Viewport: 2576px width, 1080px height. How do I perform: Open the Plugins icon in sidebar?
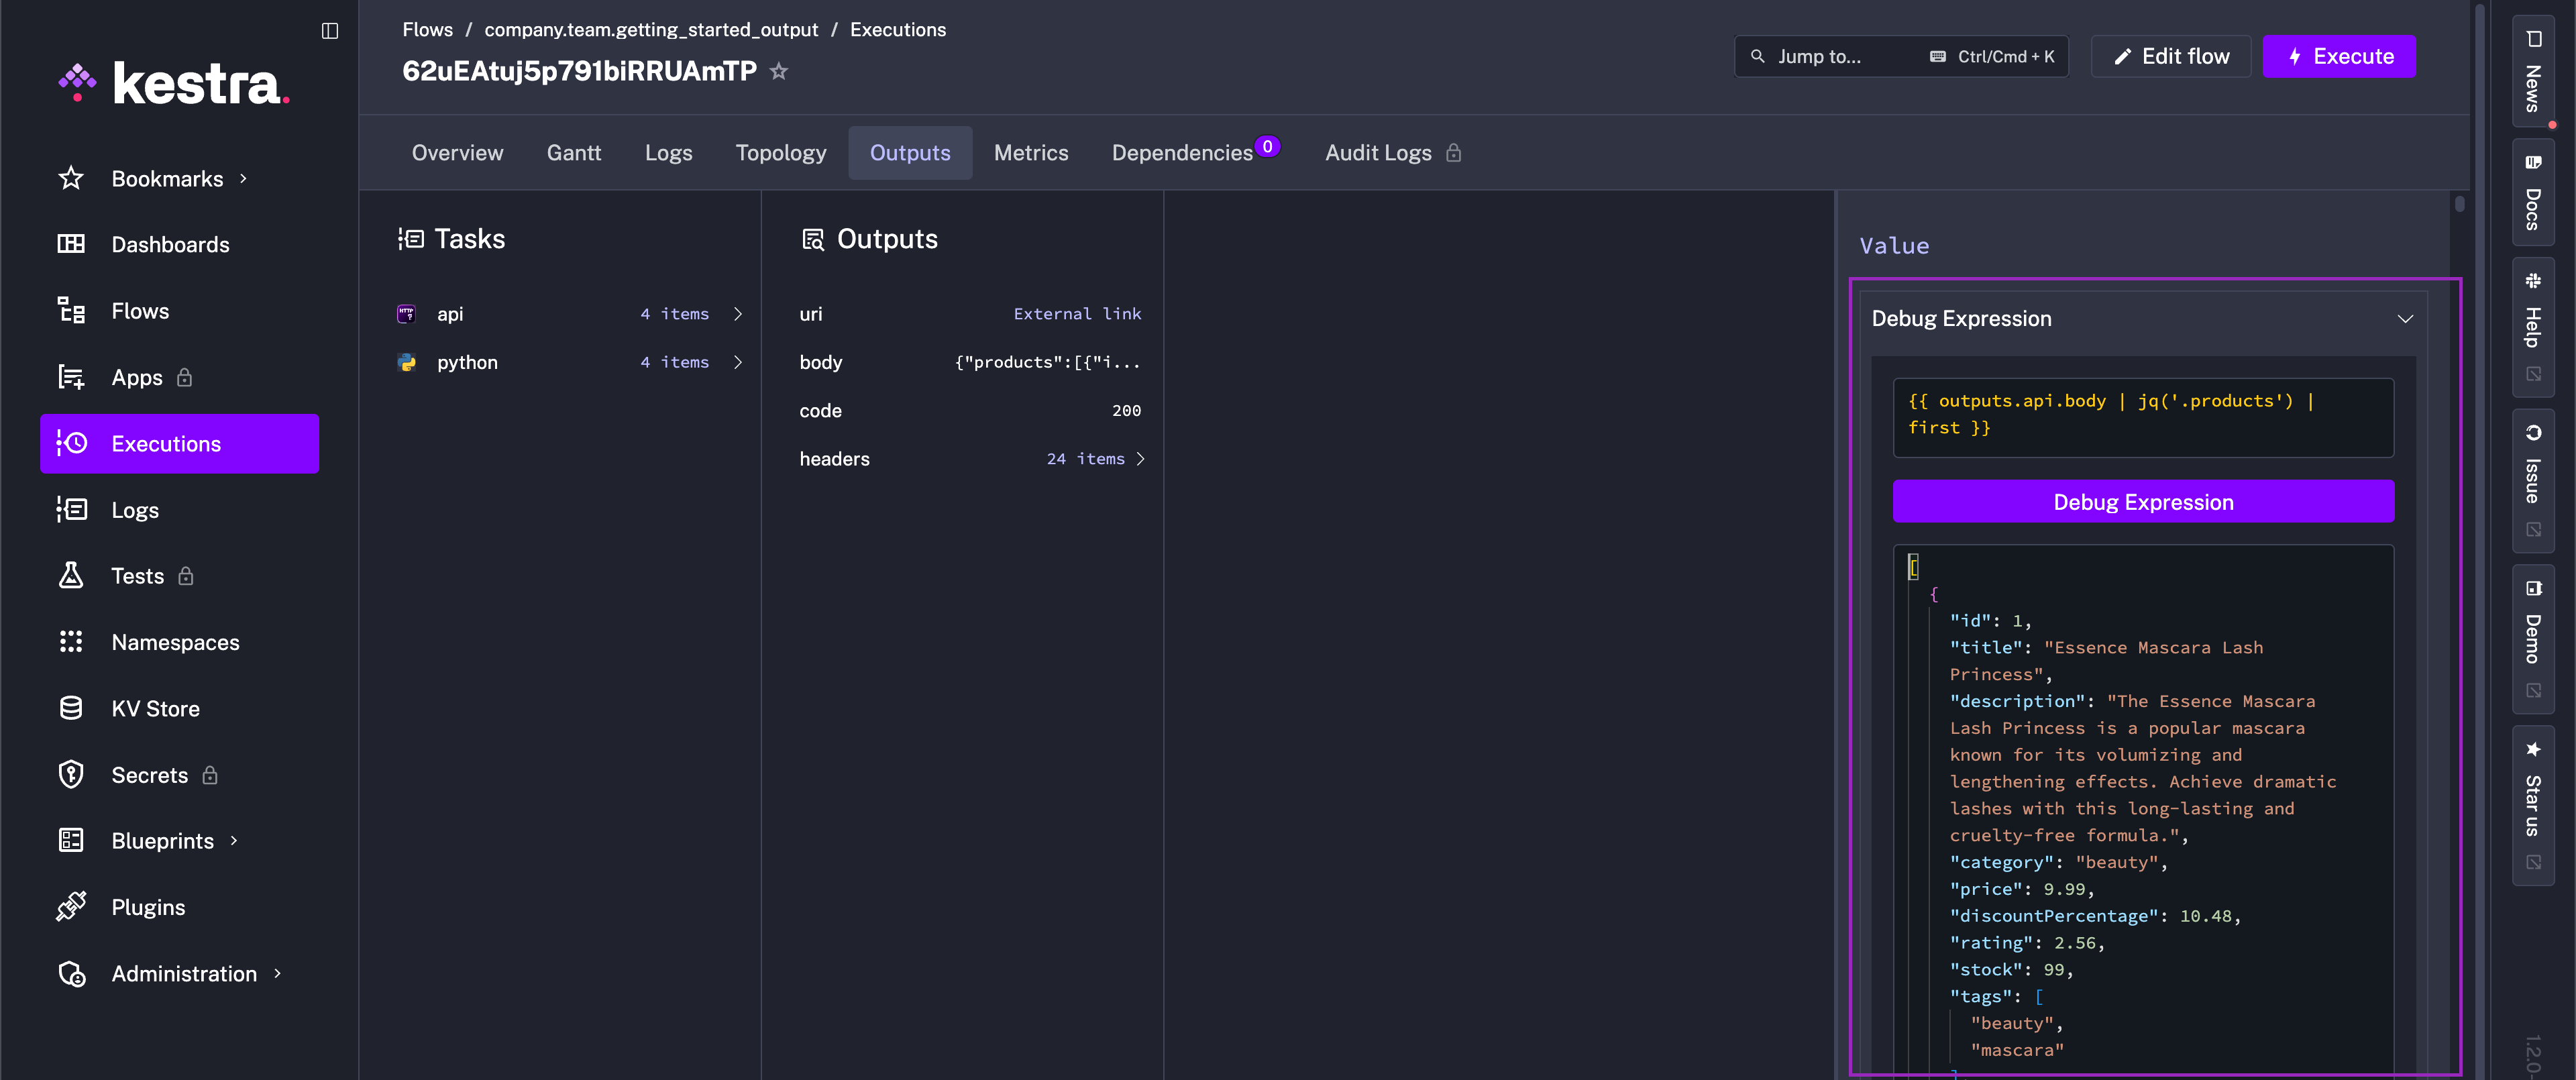point(70,906)
